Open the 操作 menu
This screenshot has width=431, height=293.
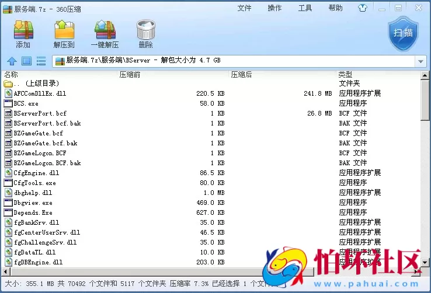[x=274, y=8]
